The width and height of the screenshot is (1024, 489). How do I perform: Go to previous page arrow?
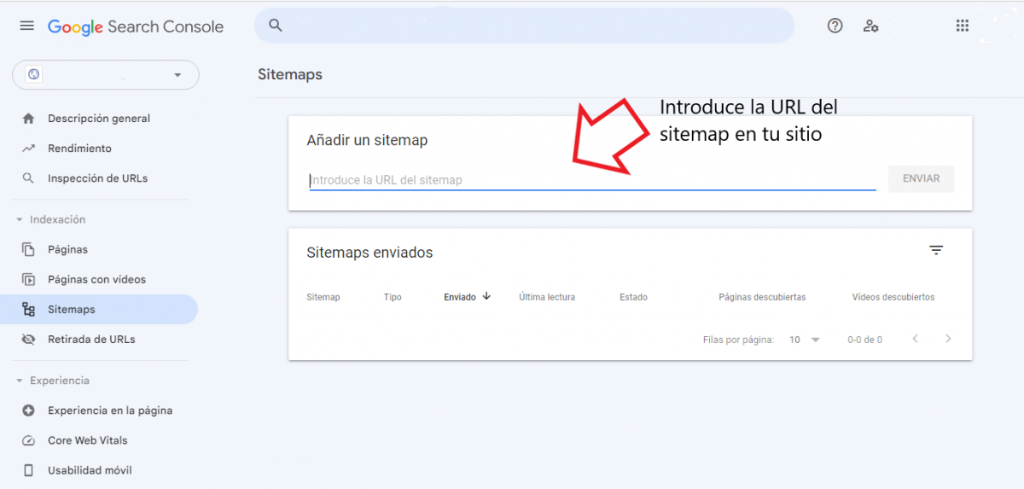915,339
